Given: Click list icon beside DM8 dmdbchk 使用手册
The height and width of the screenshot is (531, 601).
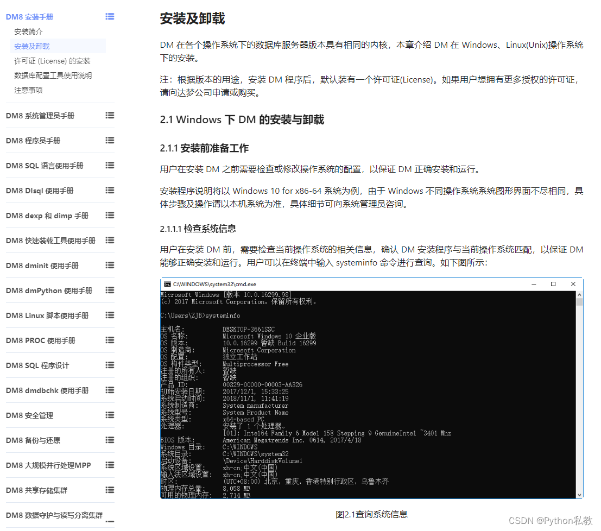Looking at the screenshot, I should pos(110,390).
